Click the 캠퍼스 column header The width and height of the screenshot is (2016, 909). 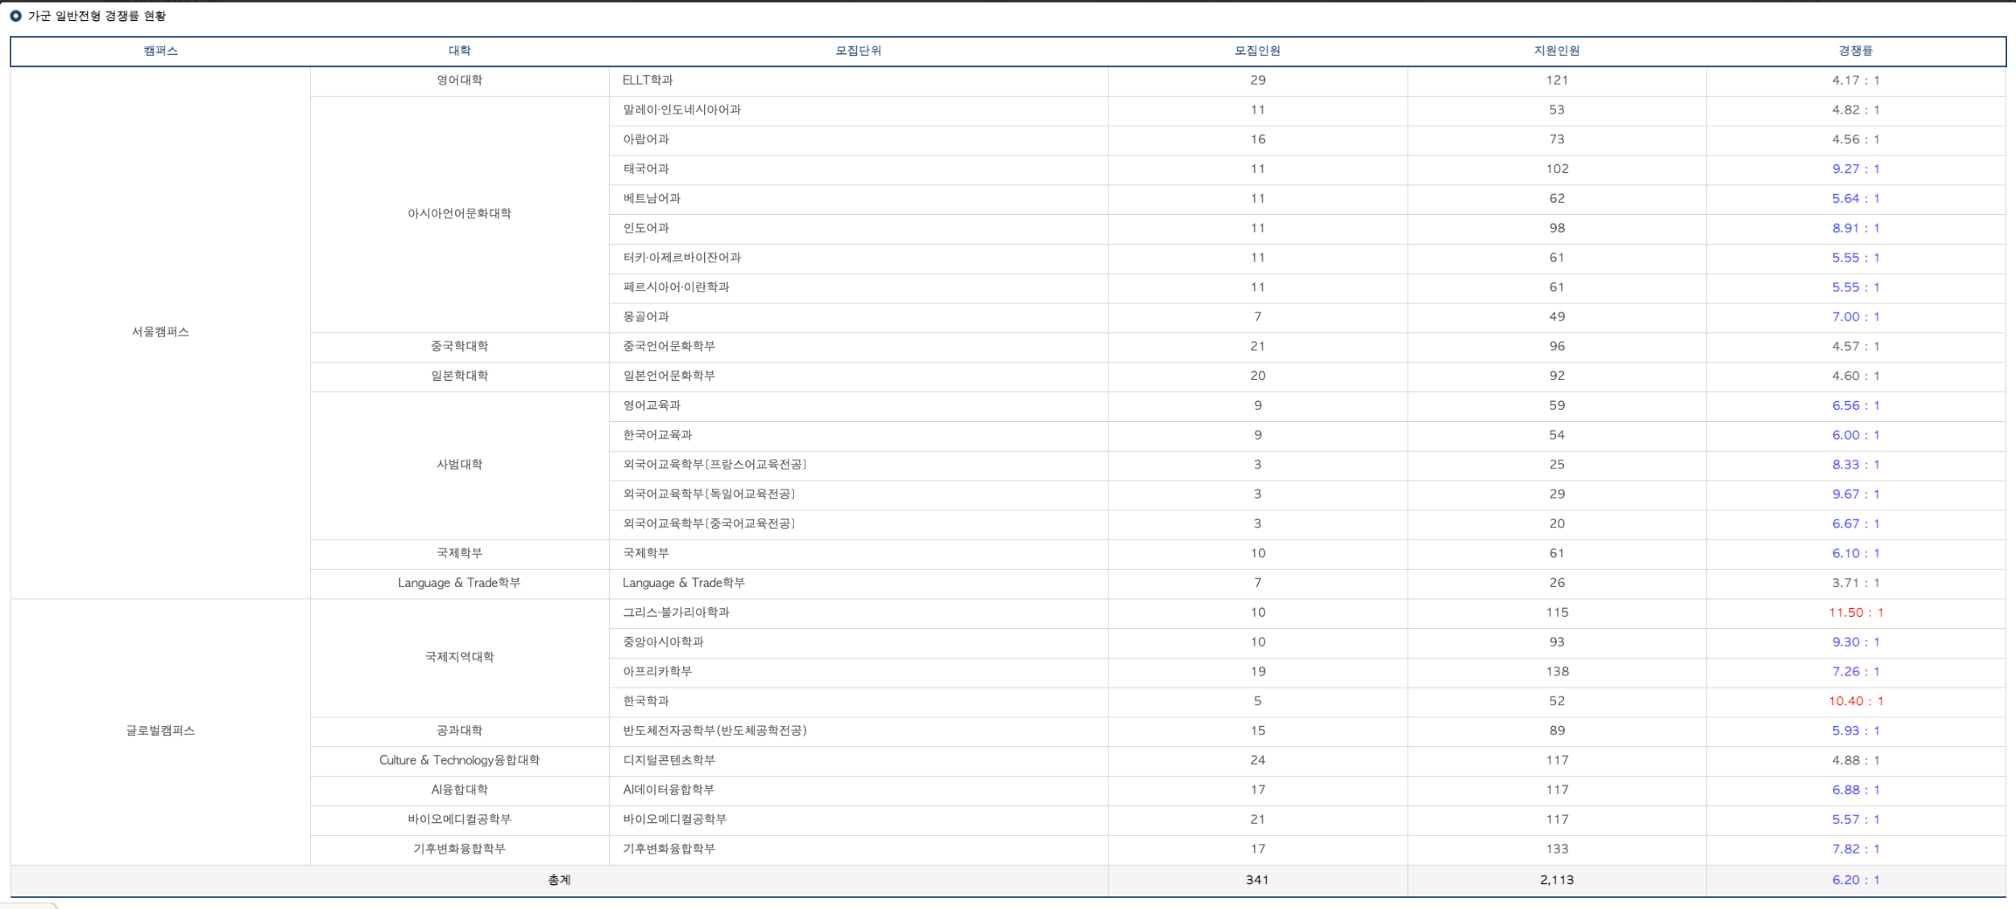point(160,51)
